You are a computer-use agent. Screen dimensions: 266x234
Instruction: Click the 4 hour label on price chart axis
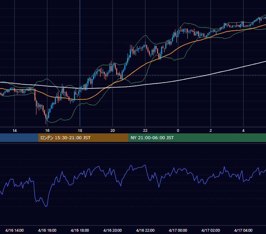click(243, 131)
